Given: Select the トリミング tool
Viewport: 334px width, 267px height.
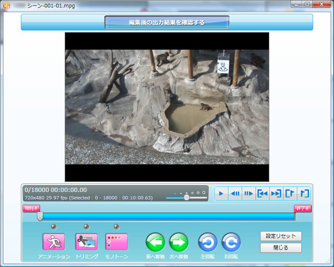Looking at the screenshot, I should click(86, 242).
